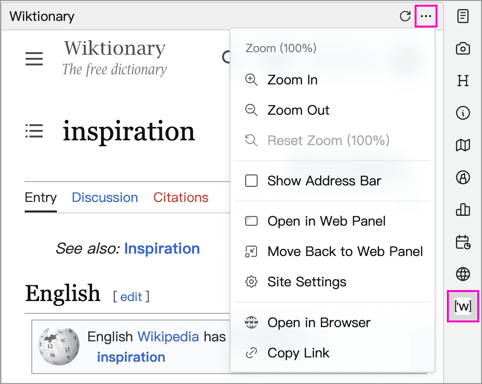Click the Wikipedia globe logo

click(x=59, y=347)
